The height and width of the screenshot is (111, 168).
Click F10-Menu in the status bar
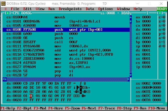(x=157, y=108)
